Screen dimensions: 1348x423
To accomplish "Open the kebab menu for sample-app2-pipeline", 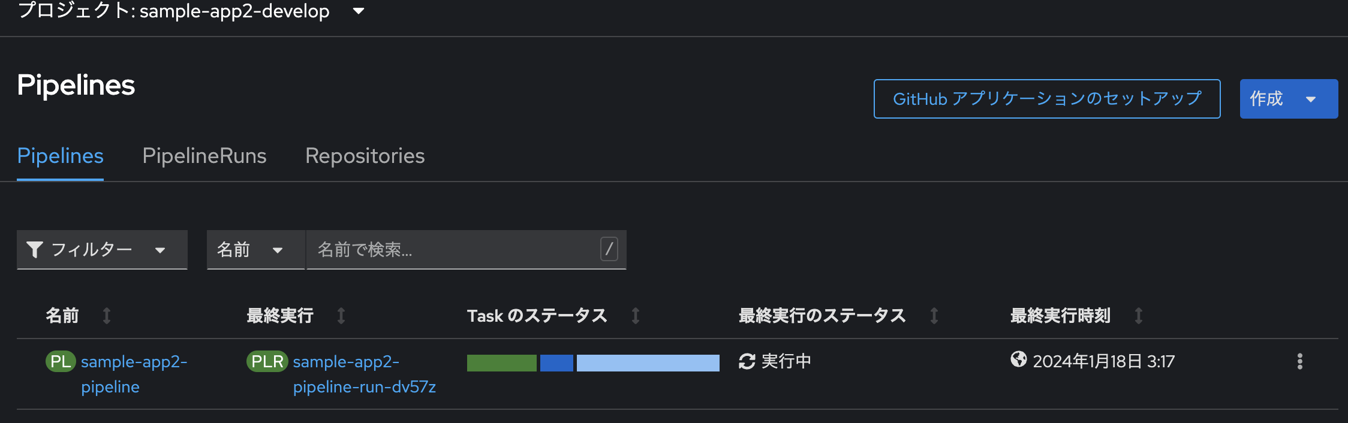I will click(1301, 361).
